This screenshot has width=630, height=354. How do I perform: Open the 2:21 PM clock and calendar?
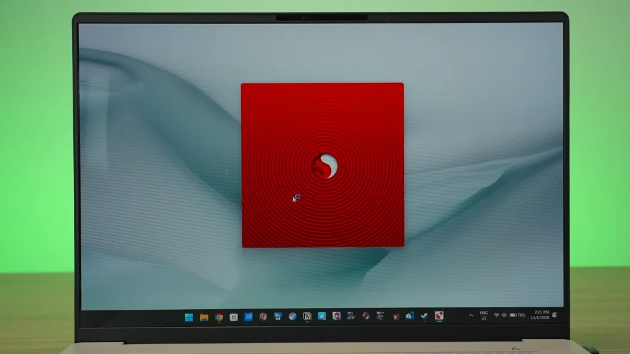pos(540,315)
